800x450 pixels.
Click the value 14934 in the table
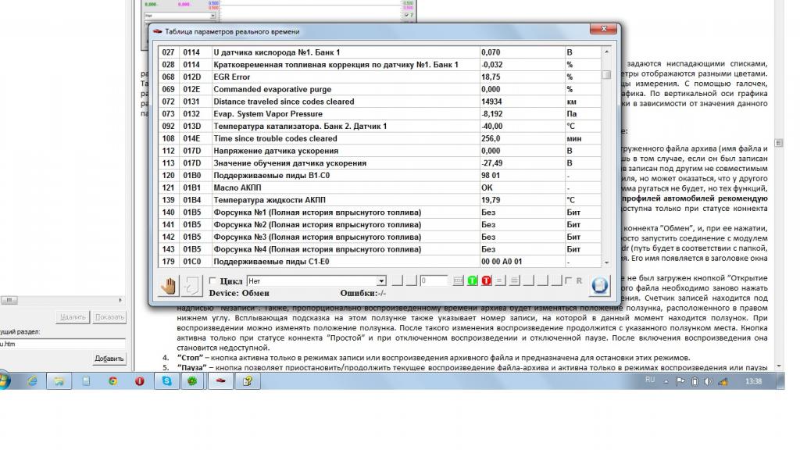(491, 102)
